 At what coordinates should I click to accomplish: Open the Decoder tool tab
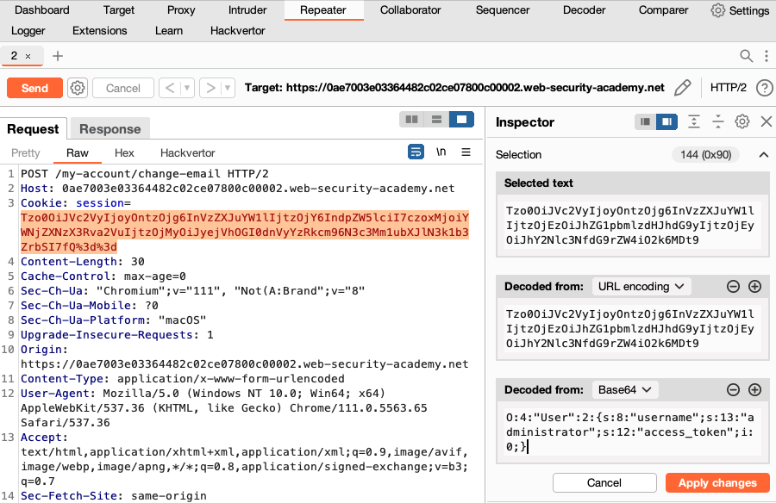pos(584,10)
